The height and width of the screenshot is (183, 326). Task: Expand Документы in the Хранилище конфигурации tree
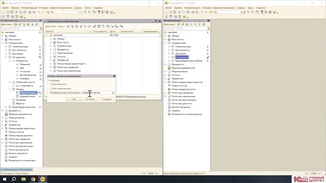50,49
